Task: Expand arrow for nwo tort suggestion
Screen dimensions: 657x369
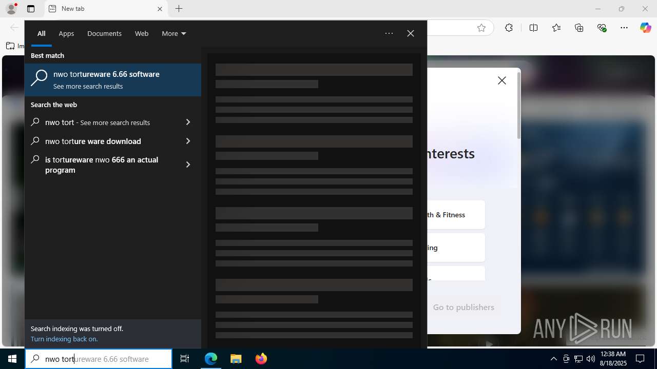Action: [x=188, y=122]
